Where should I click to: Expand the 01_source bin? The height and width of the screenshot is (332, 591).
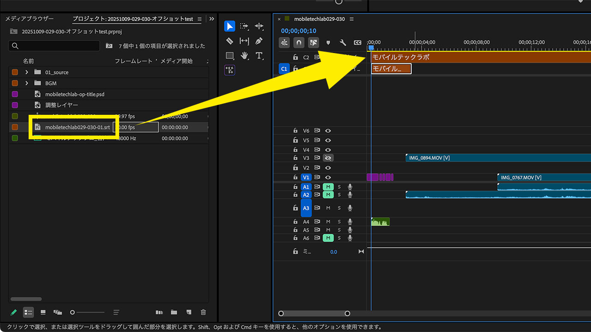click(27, 72)
